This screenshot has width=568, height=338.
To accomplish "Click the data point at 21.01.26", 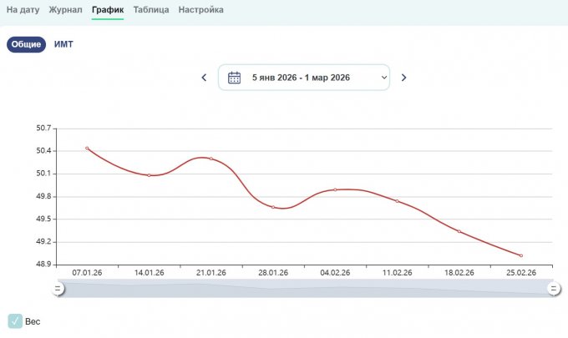I will point(211,159).
